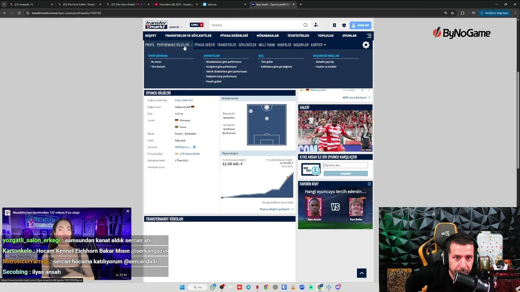Click Müsabakalara göre performansı link
520x292 pixels.
(x=223, y=62)
